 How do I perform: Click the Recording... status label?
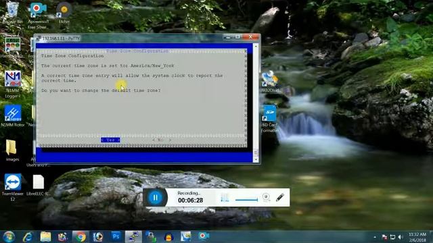[x=189, y=193]
